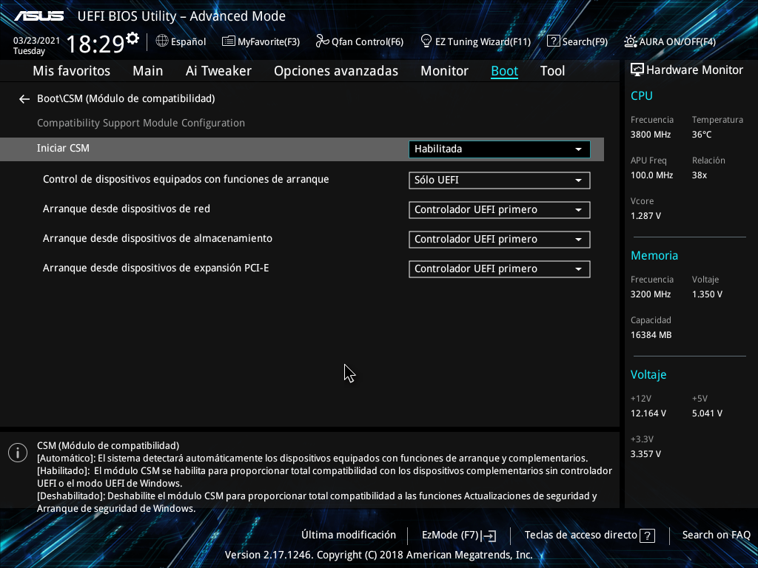Select Control de dispositivos equipados row label
The width and height of the screenshot is (758, 568).
pyautogui.click(x=186, y=179)
